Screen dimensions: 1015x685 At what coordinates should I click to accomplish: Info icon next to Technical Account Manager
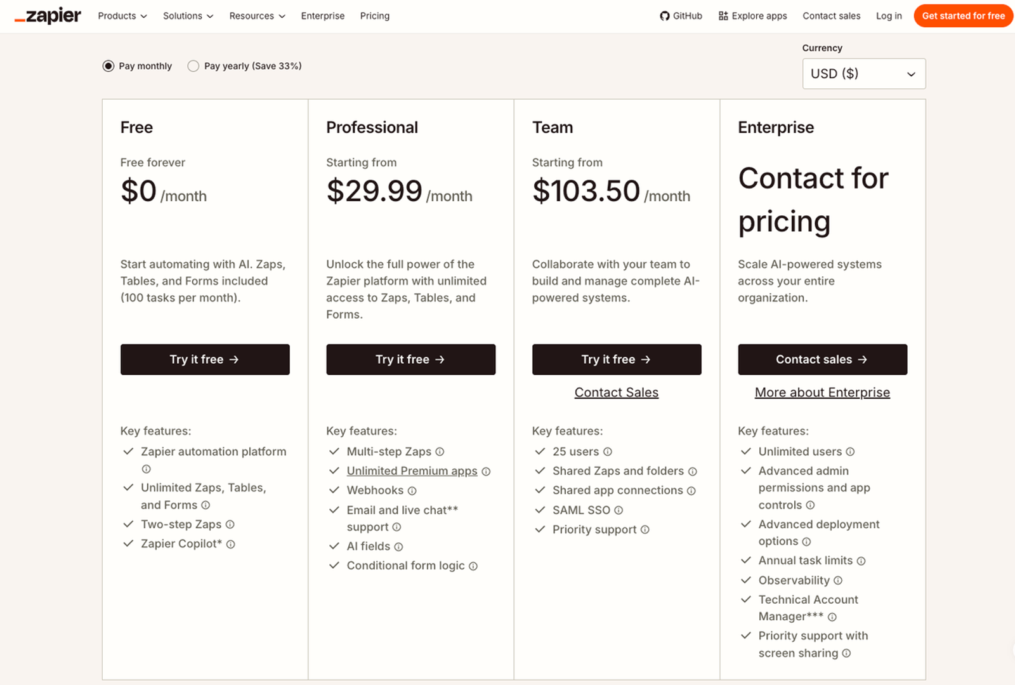tap(832, 617)
